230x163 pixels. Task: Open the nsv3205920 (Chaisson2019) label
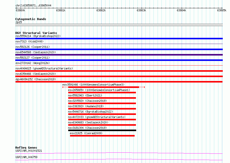pos(87,101)
